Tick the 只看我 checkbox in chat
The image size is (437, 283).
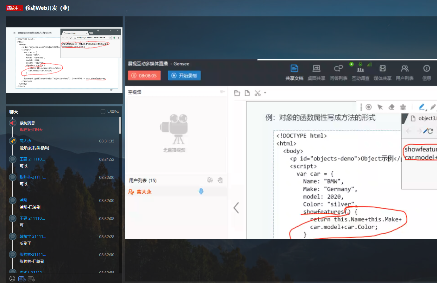[x=103, y=111]
